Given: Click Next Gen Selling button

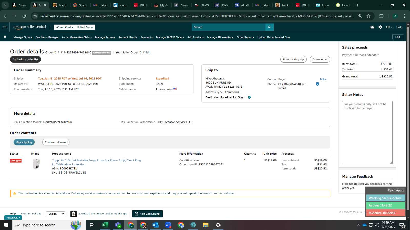Looking at the screenshot, I should coord(147,214).
